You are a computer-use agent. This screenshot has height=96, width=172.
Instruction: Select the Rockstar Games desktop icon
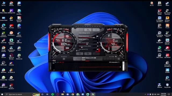click(167, 19)
